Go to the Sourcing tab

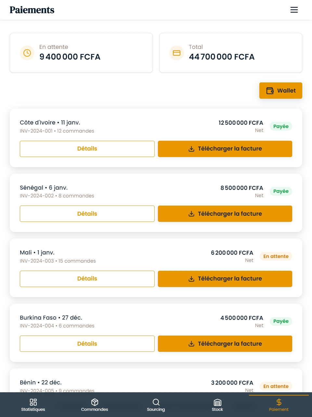156,405
